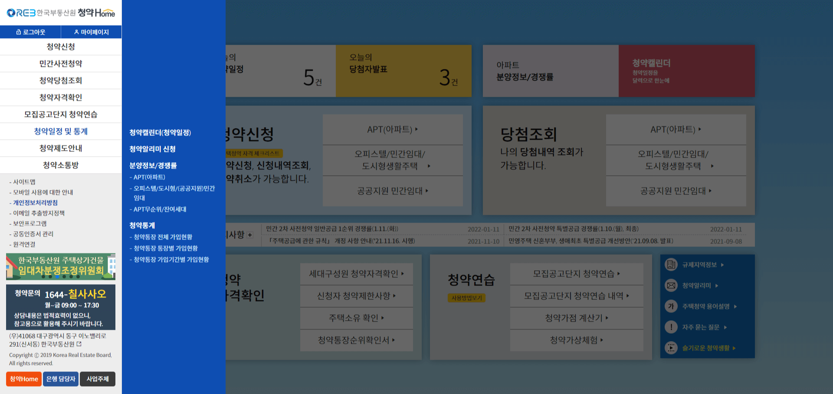Select 청약일정 및 통계 menu
The width and height of the screenshot is (833, 394).
[61, 131]
